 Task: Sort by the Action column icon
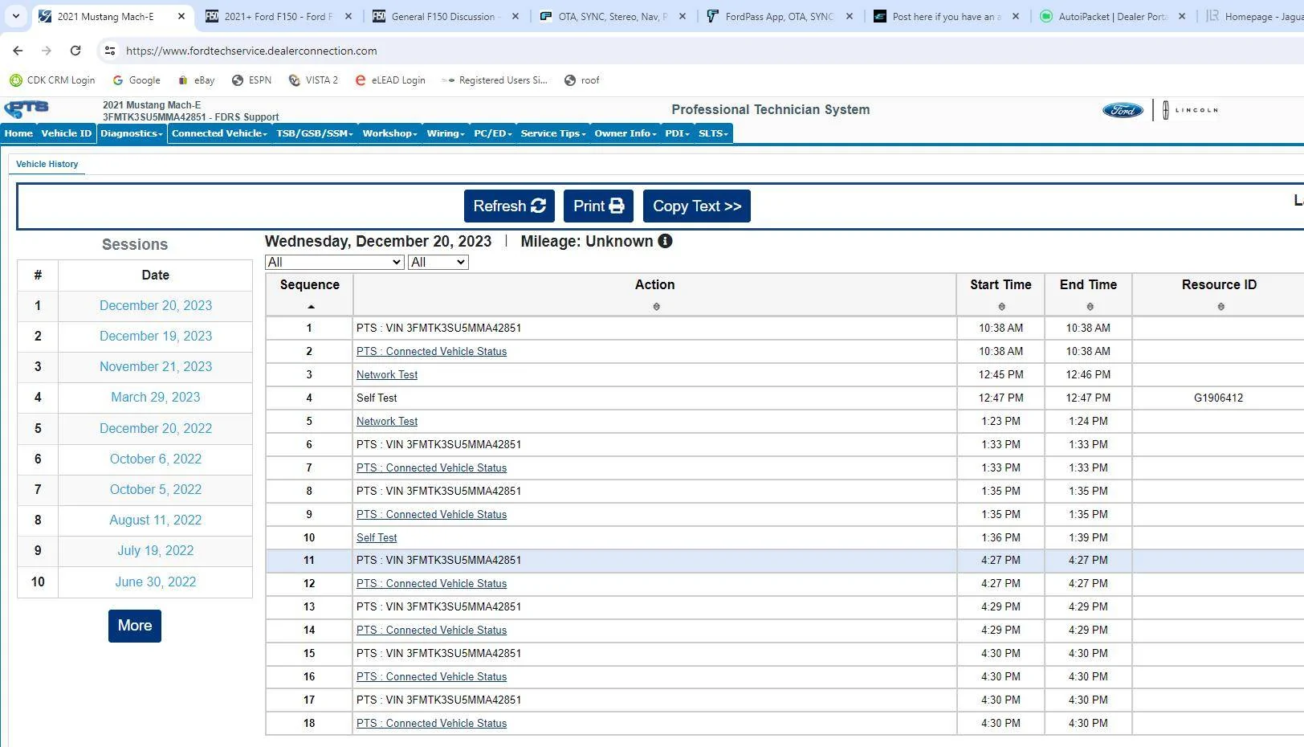click(656, 307)
